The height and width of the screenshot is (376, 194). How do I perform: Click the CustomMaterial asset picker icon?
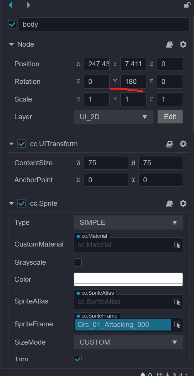click(x=177, y=245)
